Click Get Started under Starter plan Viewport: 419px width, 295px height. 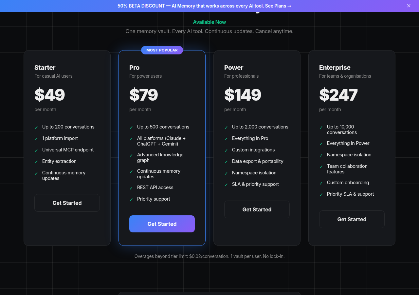click(x=67, y=203)
